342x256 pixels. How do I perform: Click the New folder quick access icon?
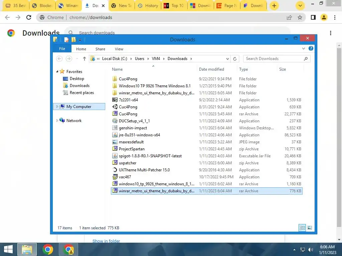[73, 40]
